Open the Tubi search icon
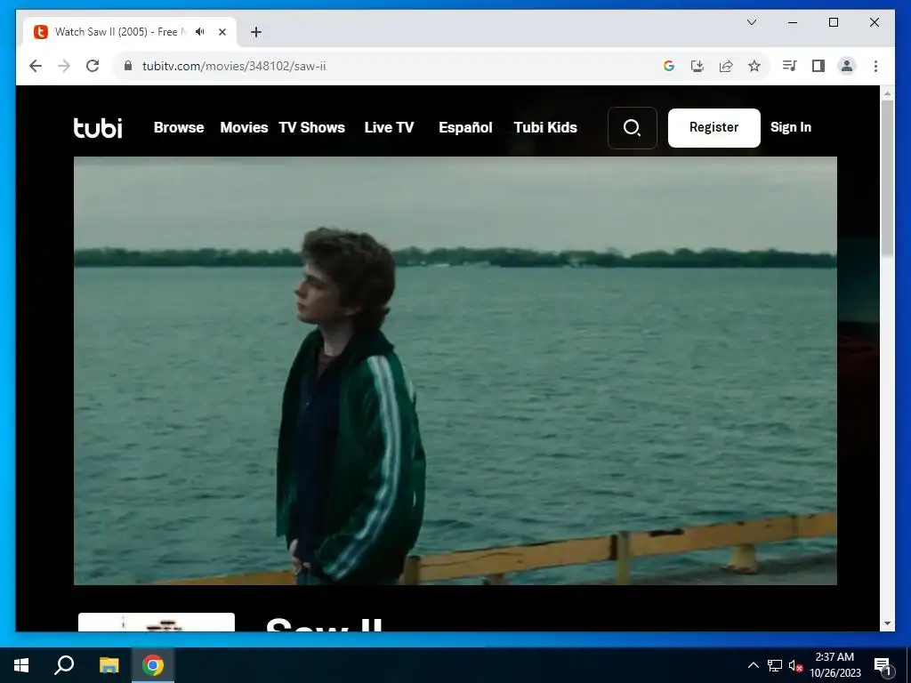Viewport: 911px width, 683px height. [x=633, y=128]
